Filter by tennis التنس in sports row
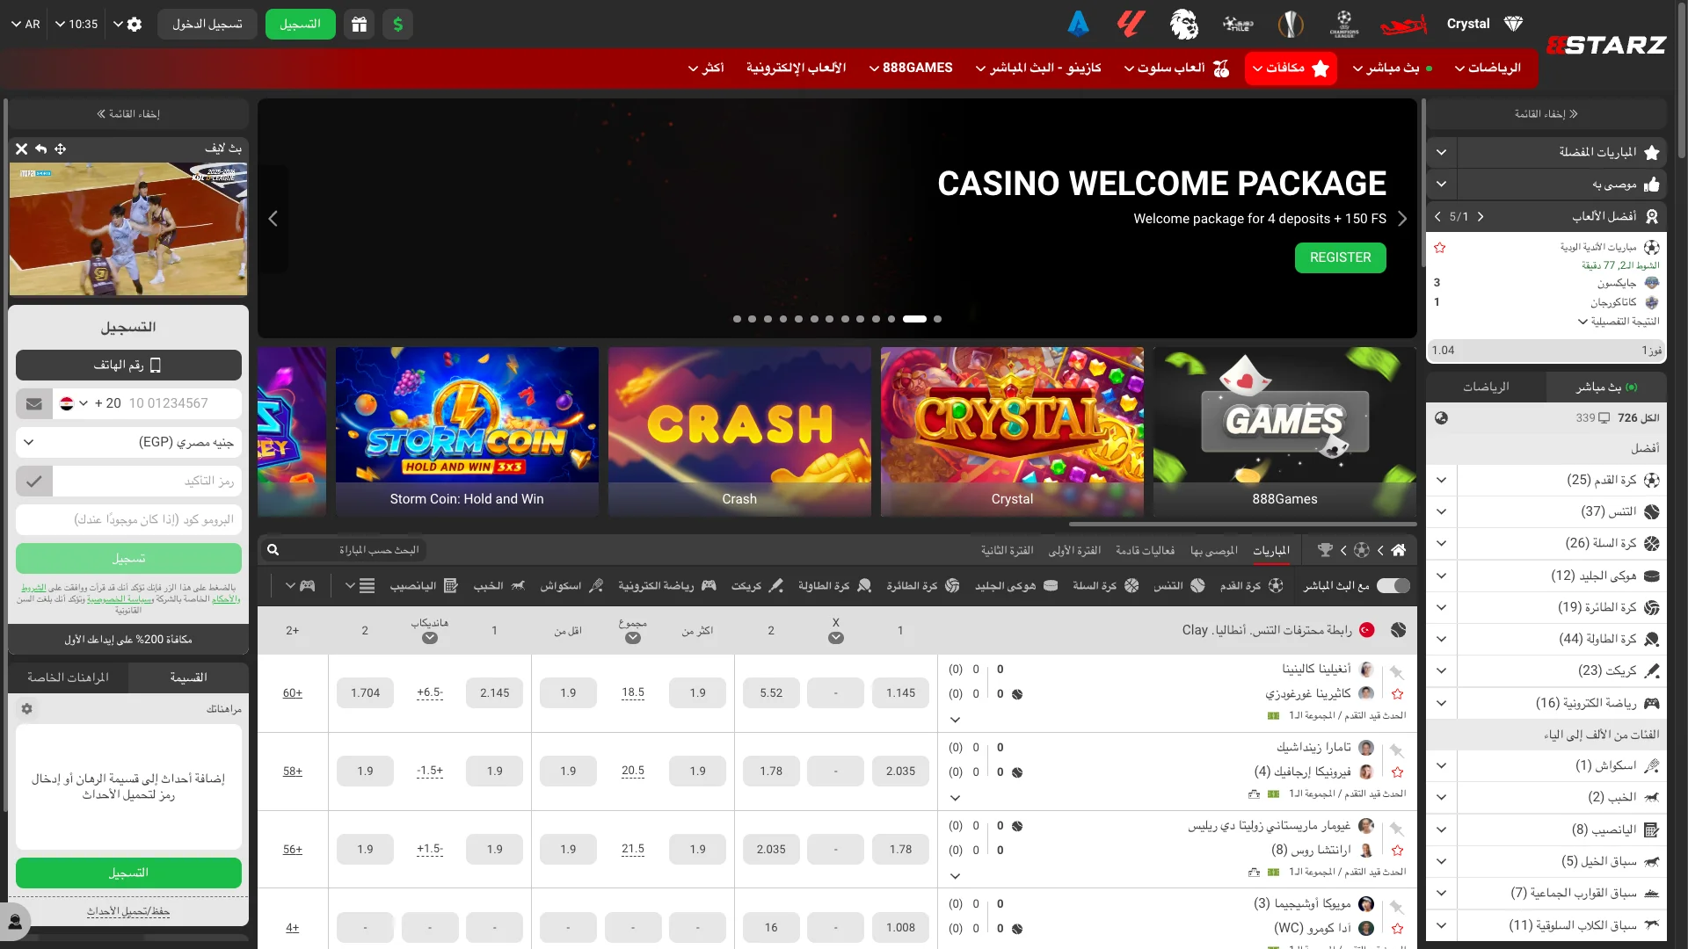This screenshot has height=949, width=1688. 1179,585
